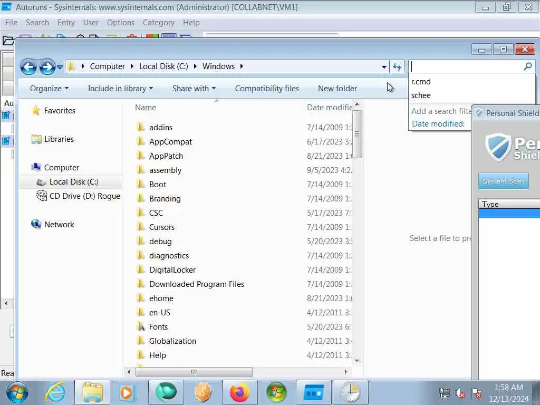Open the Include in library dropdown

click(120, 89)
